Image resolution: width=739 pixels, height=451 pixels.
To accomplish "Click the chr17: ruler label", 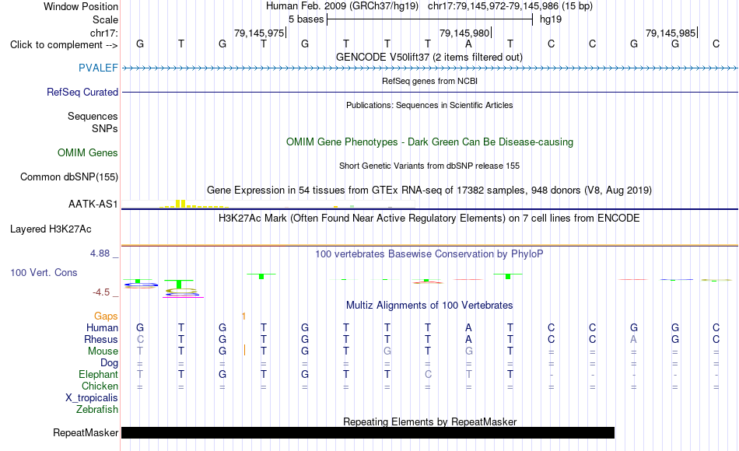I will 103,33.
